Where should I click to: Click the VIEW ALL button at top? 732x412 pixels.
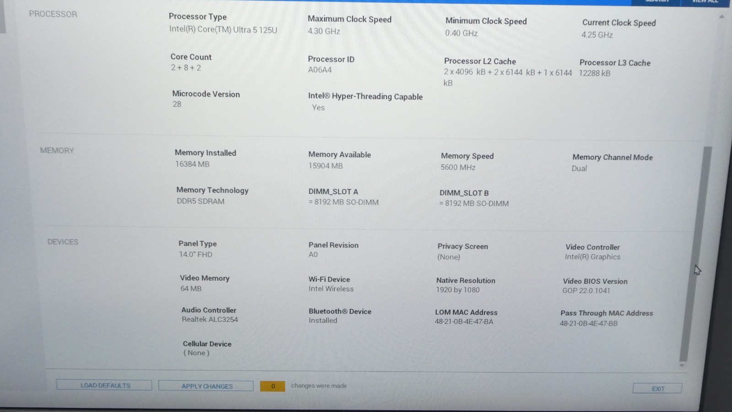tap(705, 2)
